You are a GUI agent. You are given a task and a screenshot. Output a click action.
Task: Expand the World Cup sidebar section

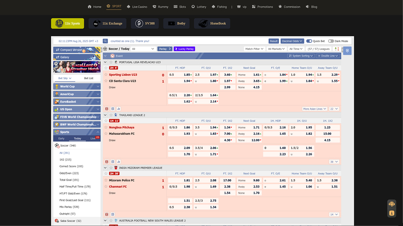point(77,86)
